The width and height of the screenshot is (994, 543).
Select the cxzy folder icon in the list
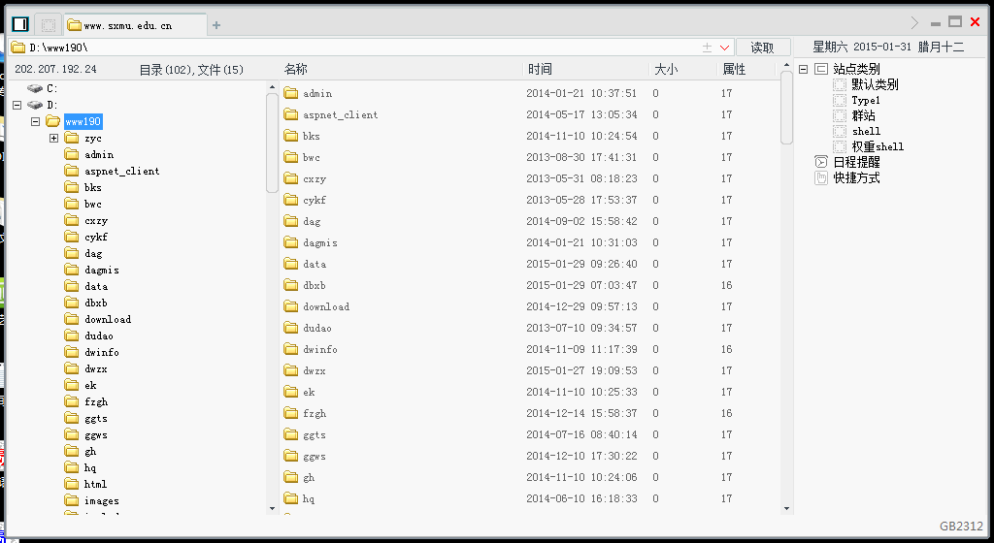tap(291, 178)
